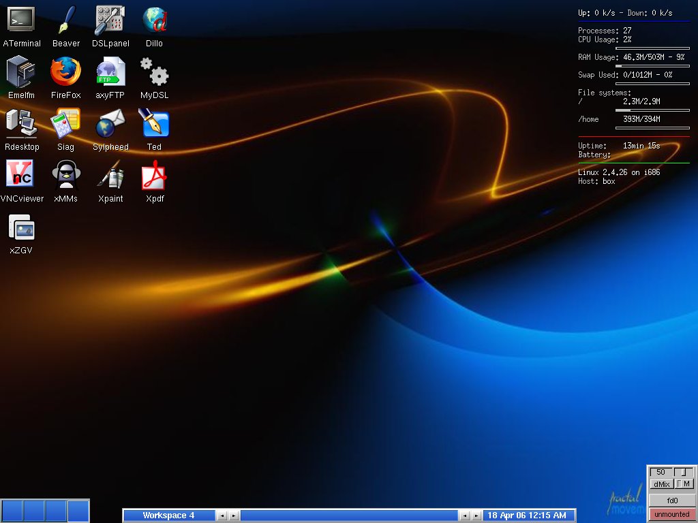
Task: Open the MyDSL gears icon
Action: 154,71
